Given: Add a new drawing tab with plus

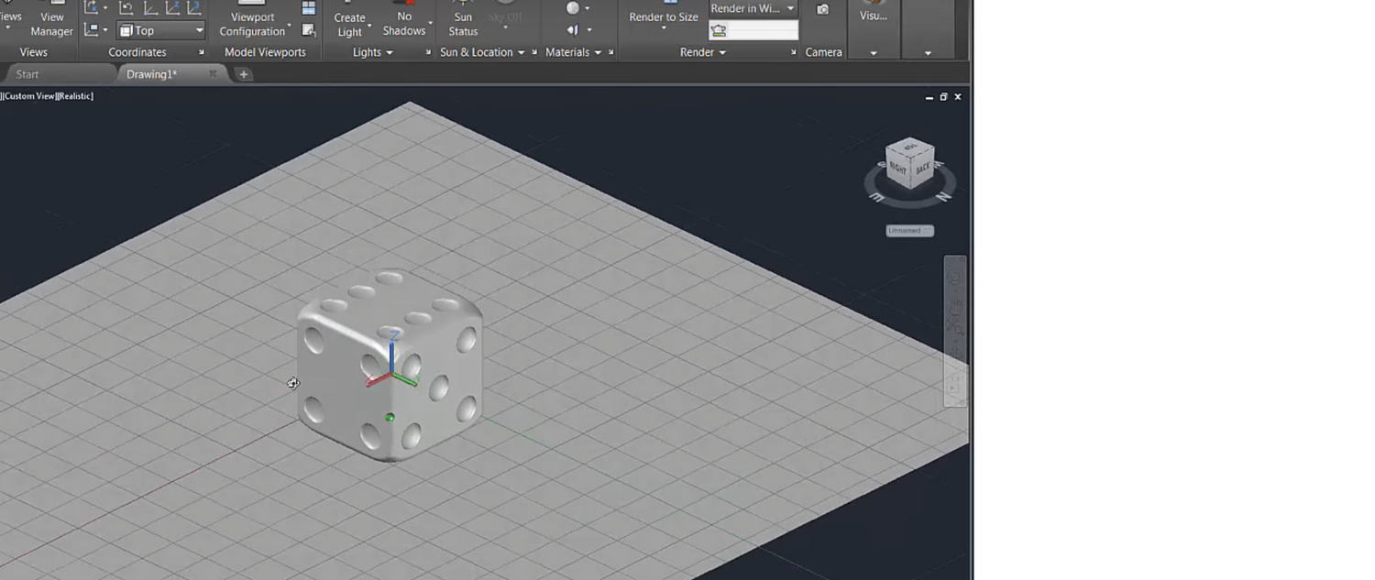Looking at the screenshot, I should pyautogui.click(x=244, y=74).
